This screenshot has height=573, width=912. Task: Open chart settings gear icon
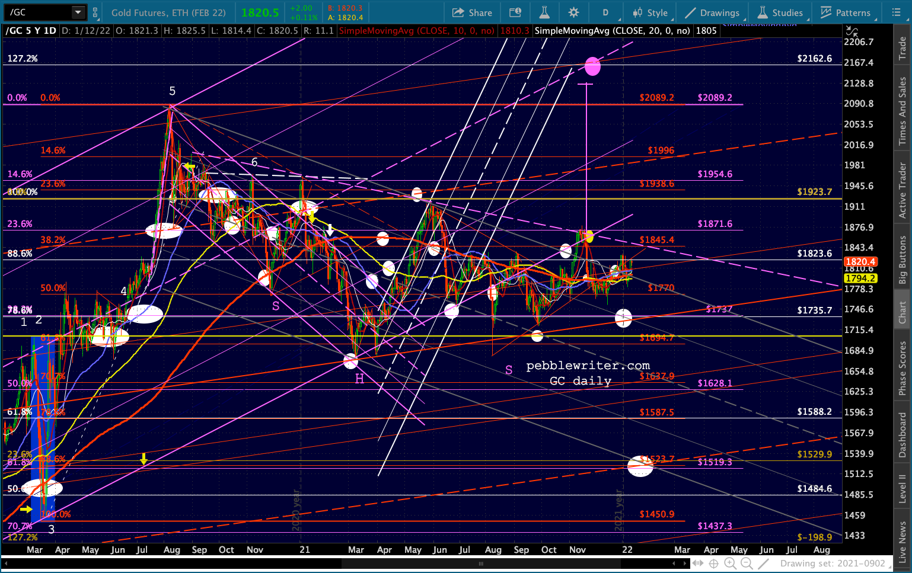point(573,12)
